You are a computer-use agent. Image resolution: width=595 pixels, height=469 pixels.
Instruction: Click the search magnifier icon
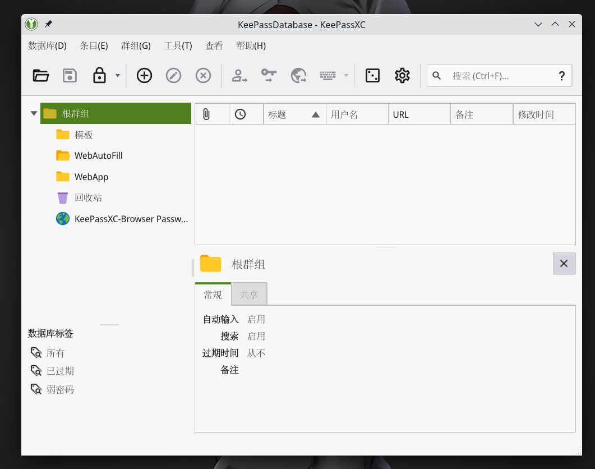pyautogui.click(x=437, y=76)
